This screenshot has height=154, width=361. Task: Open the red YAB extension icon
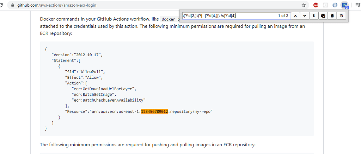coord(316,6)
